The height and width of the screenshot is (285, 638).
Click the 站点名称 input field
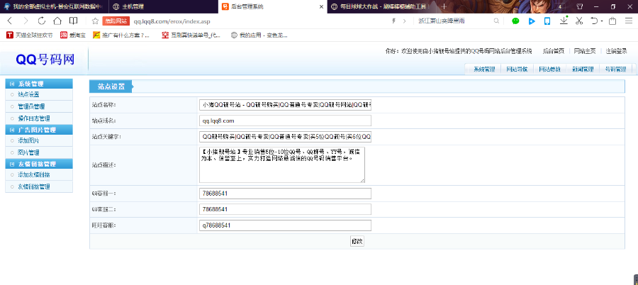pyautogui.click(x=285, y=105)
